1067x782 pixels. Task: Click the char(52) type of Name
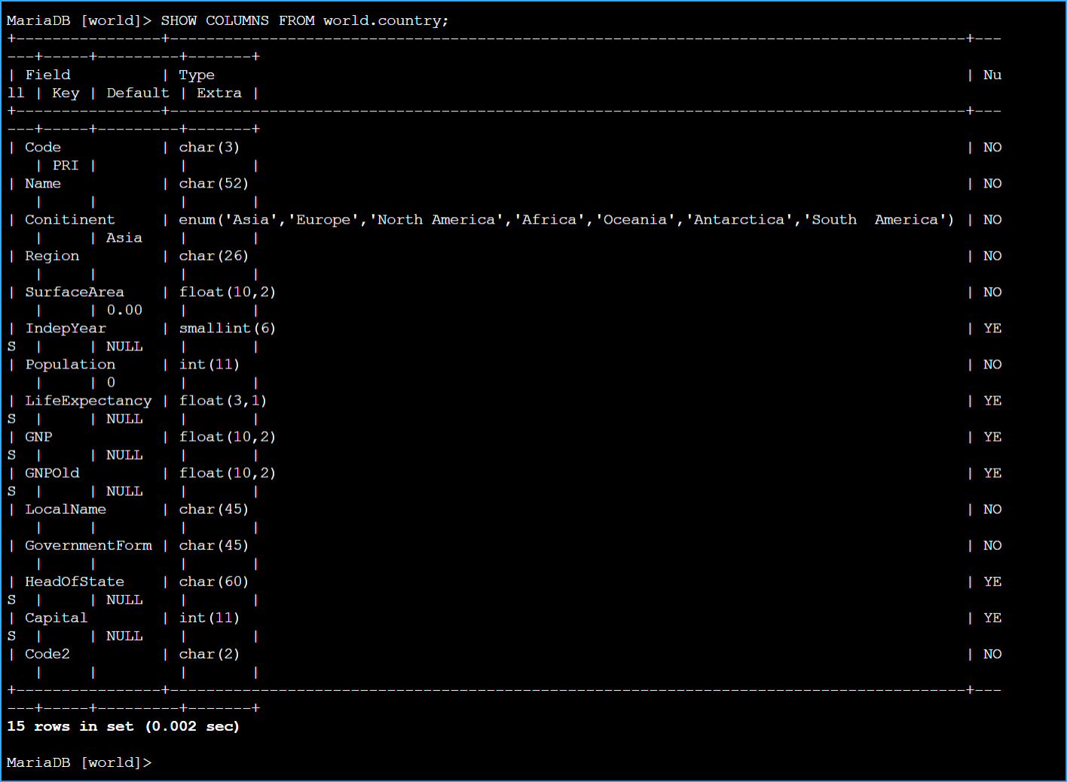[213, 183]
